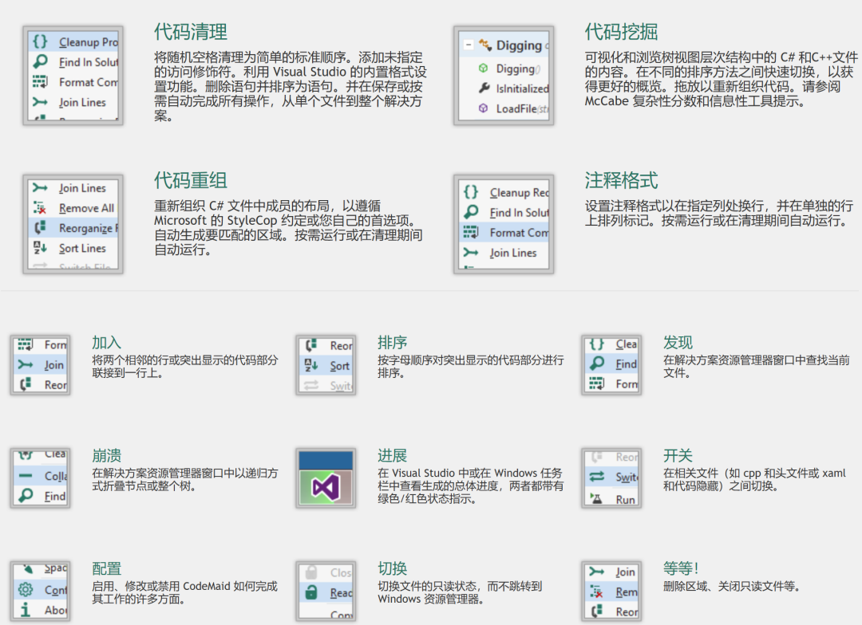The image size is (862, 625).
Task: Click magnifier icon in 注释格式 thumbnail
Action: click(471, 212)
